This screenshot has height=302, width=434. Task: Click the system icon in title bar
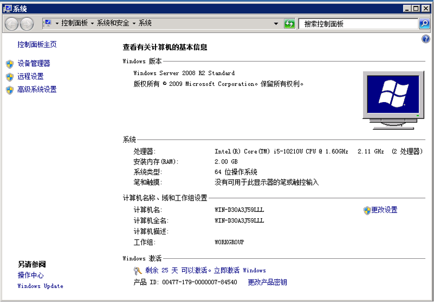click(x=7, y=9)
